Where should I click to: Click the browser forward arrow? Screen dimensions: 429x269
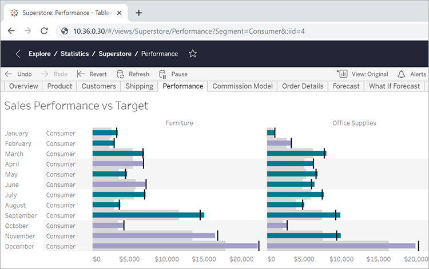pyautogui.click(x=27, y=31)
